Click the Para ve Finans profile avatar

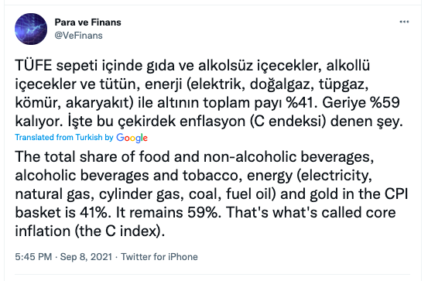click(31, 29)
